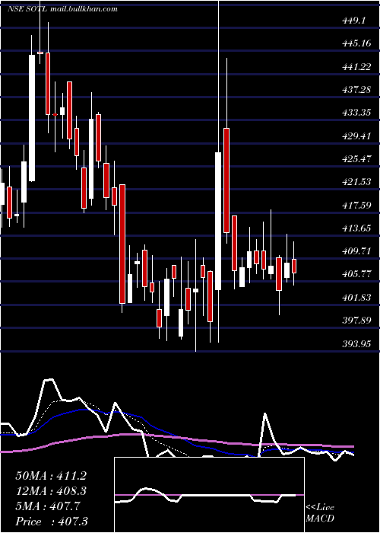Click the 5MA : 407.7 value
Viewport: 380px width, 533px height.
48,506
